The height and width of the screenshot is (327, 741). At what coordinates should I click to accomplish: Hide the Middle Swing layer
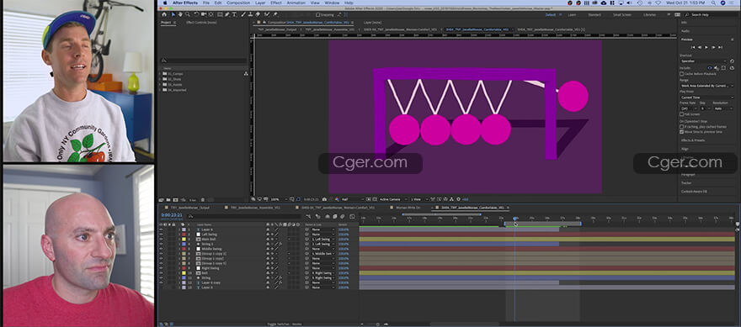161,249
